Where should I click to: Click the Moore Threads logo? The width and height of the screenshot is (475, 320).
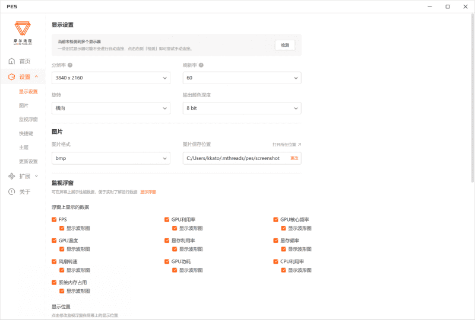coord(23,33)
